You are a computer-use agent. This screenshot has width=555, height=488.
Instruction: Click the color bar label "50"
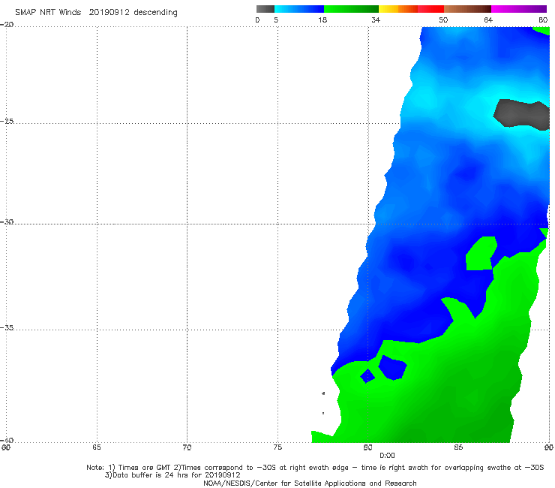pyautogui.click(x=443, y=20)
